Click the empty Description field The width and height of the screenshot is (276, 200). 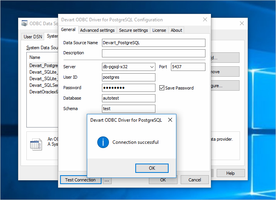click(x=154, y=53)
